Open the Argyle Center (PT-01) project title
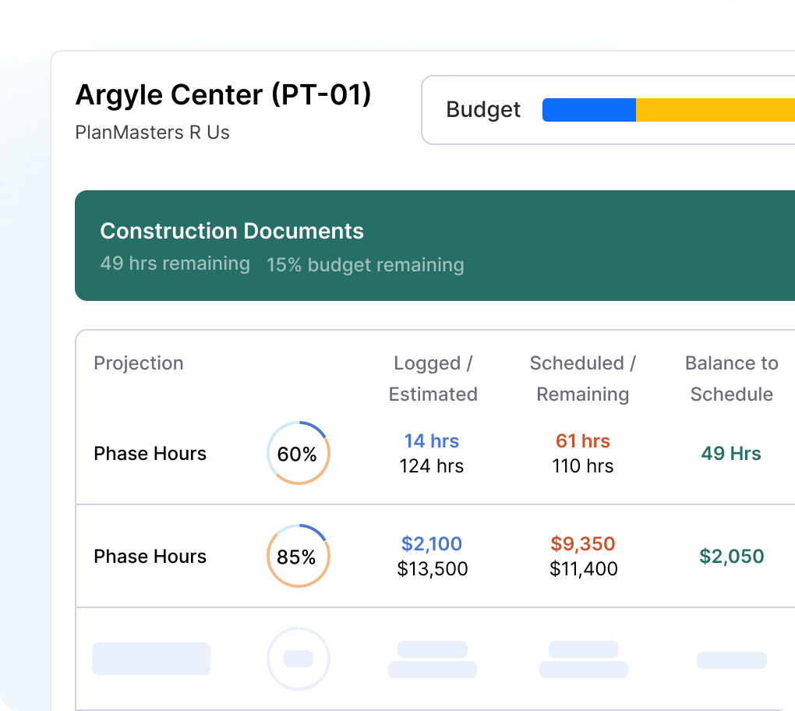The width and height of the screenshot is (795, 711). [x=223, y=94]
